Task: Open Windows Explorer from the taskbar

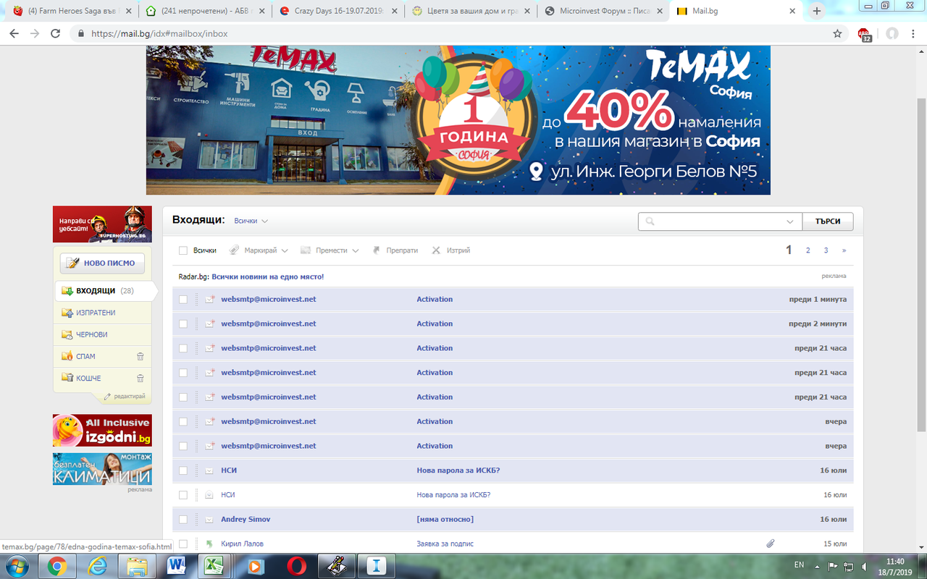Action: pyautogui.click(x=137, y=566)
